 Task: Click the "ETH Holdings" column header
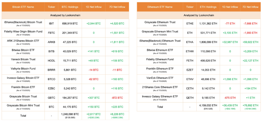point(208,7)
